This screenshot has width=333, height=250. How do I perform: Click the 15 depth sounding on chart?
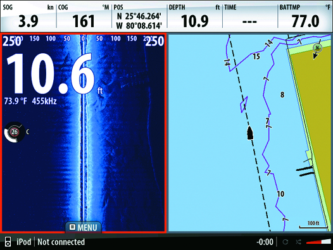pos(256,56)
